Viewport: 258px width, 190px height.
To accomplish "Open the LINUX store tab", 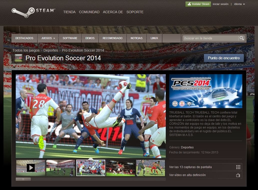I will click(154, 38).
